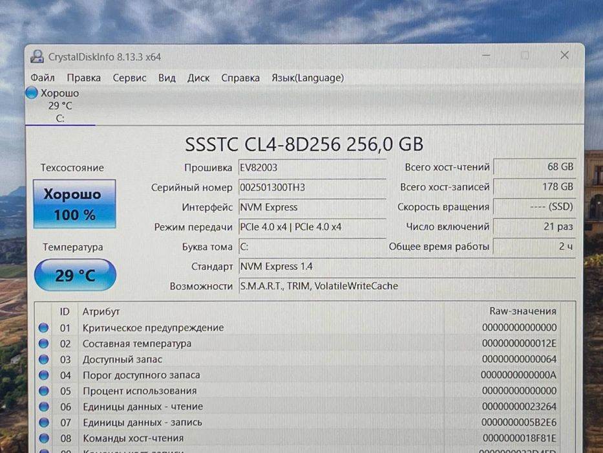The height and width of the screenshot is (453, 603).
Task: Click the power-on count value 21 раз
Action: [534, 226]
